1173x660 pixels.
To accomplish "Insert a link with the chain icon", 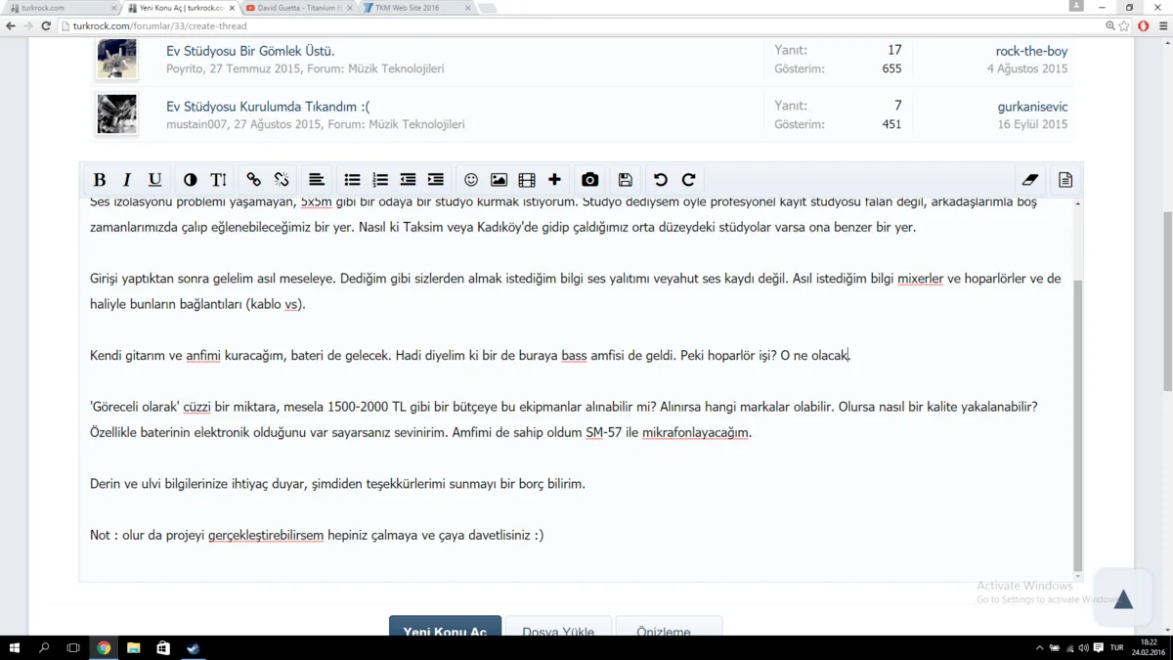I will 253,180.
